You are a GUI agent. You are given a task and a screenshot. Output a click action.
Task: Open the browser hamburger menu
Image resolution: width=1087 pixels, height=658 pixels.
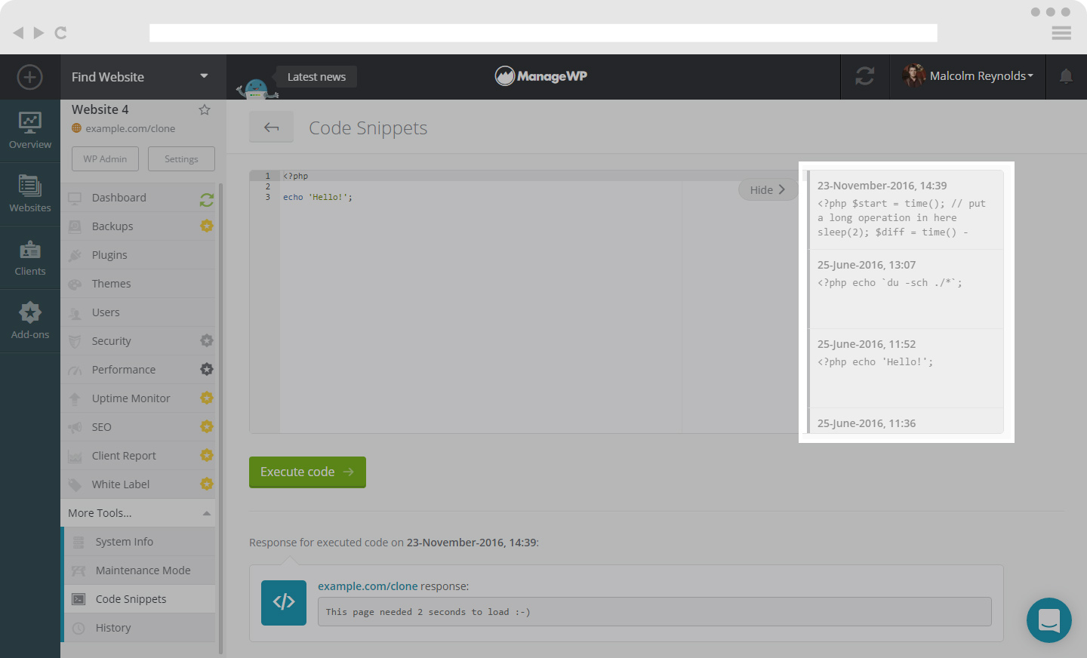[1061, 32]
